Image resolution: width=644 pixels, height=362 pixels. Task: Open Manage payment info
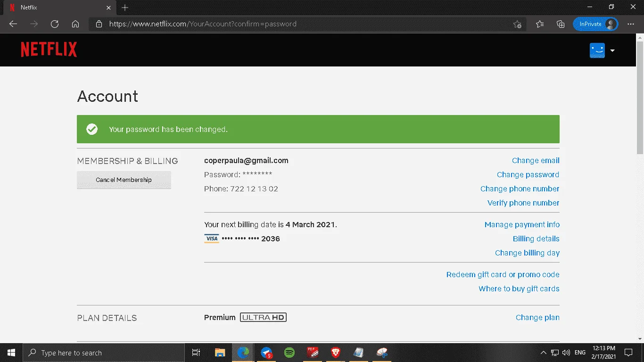click(x=522, y=225)
